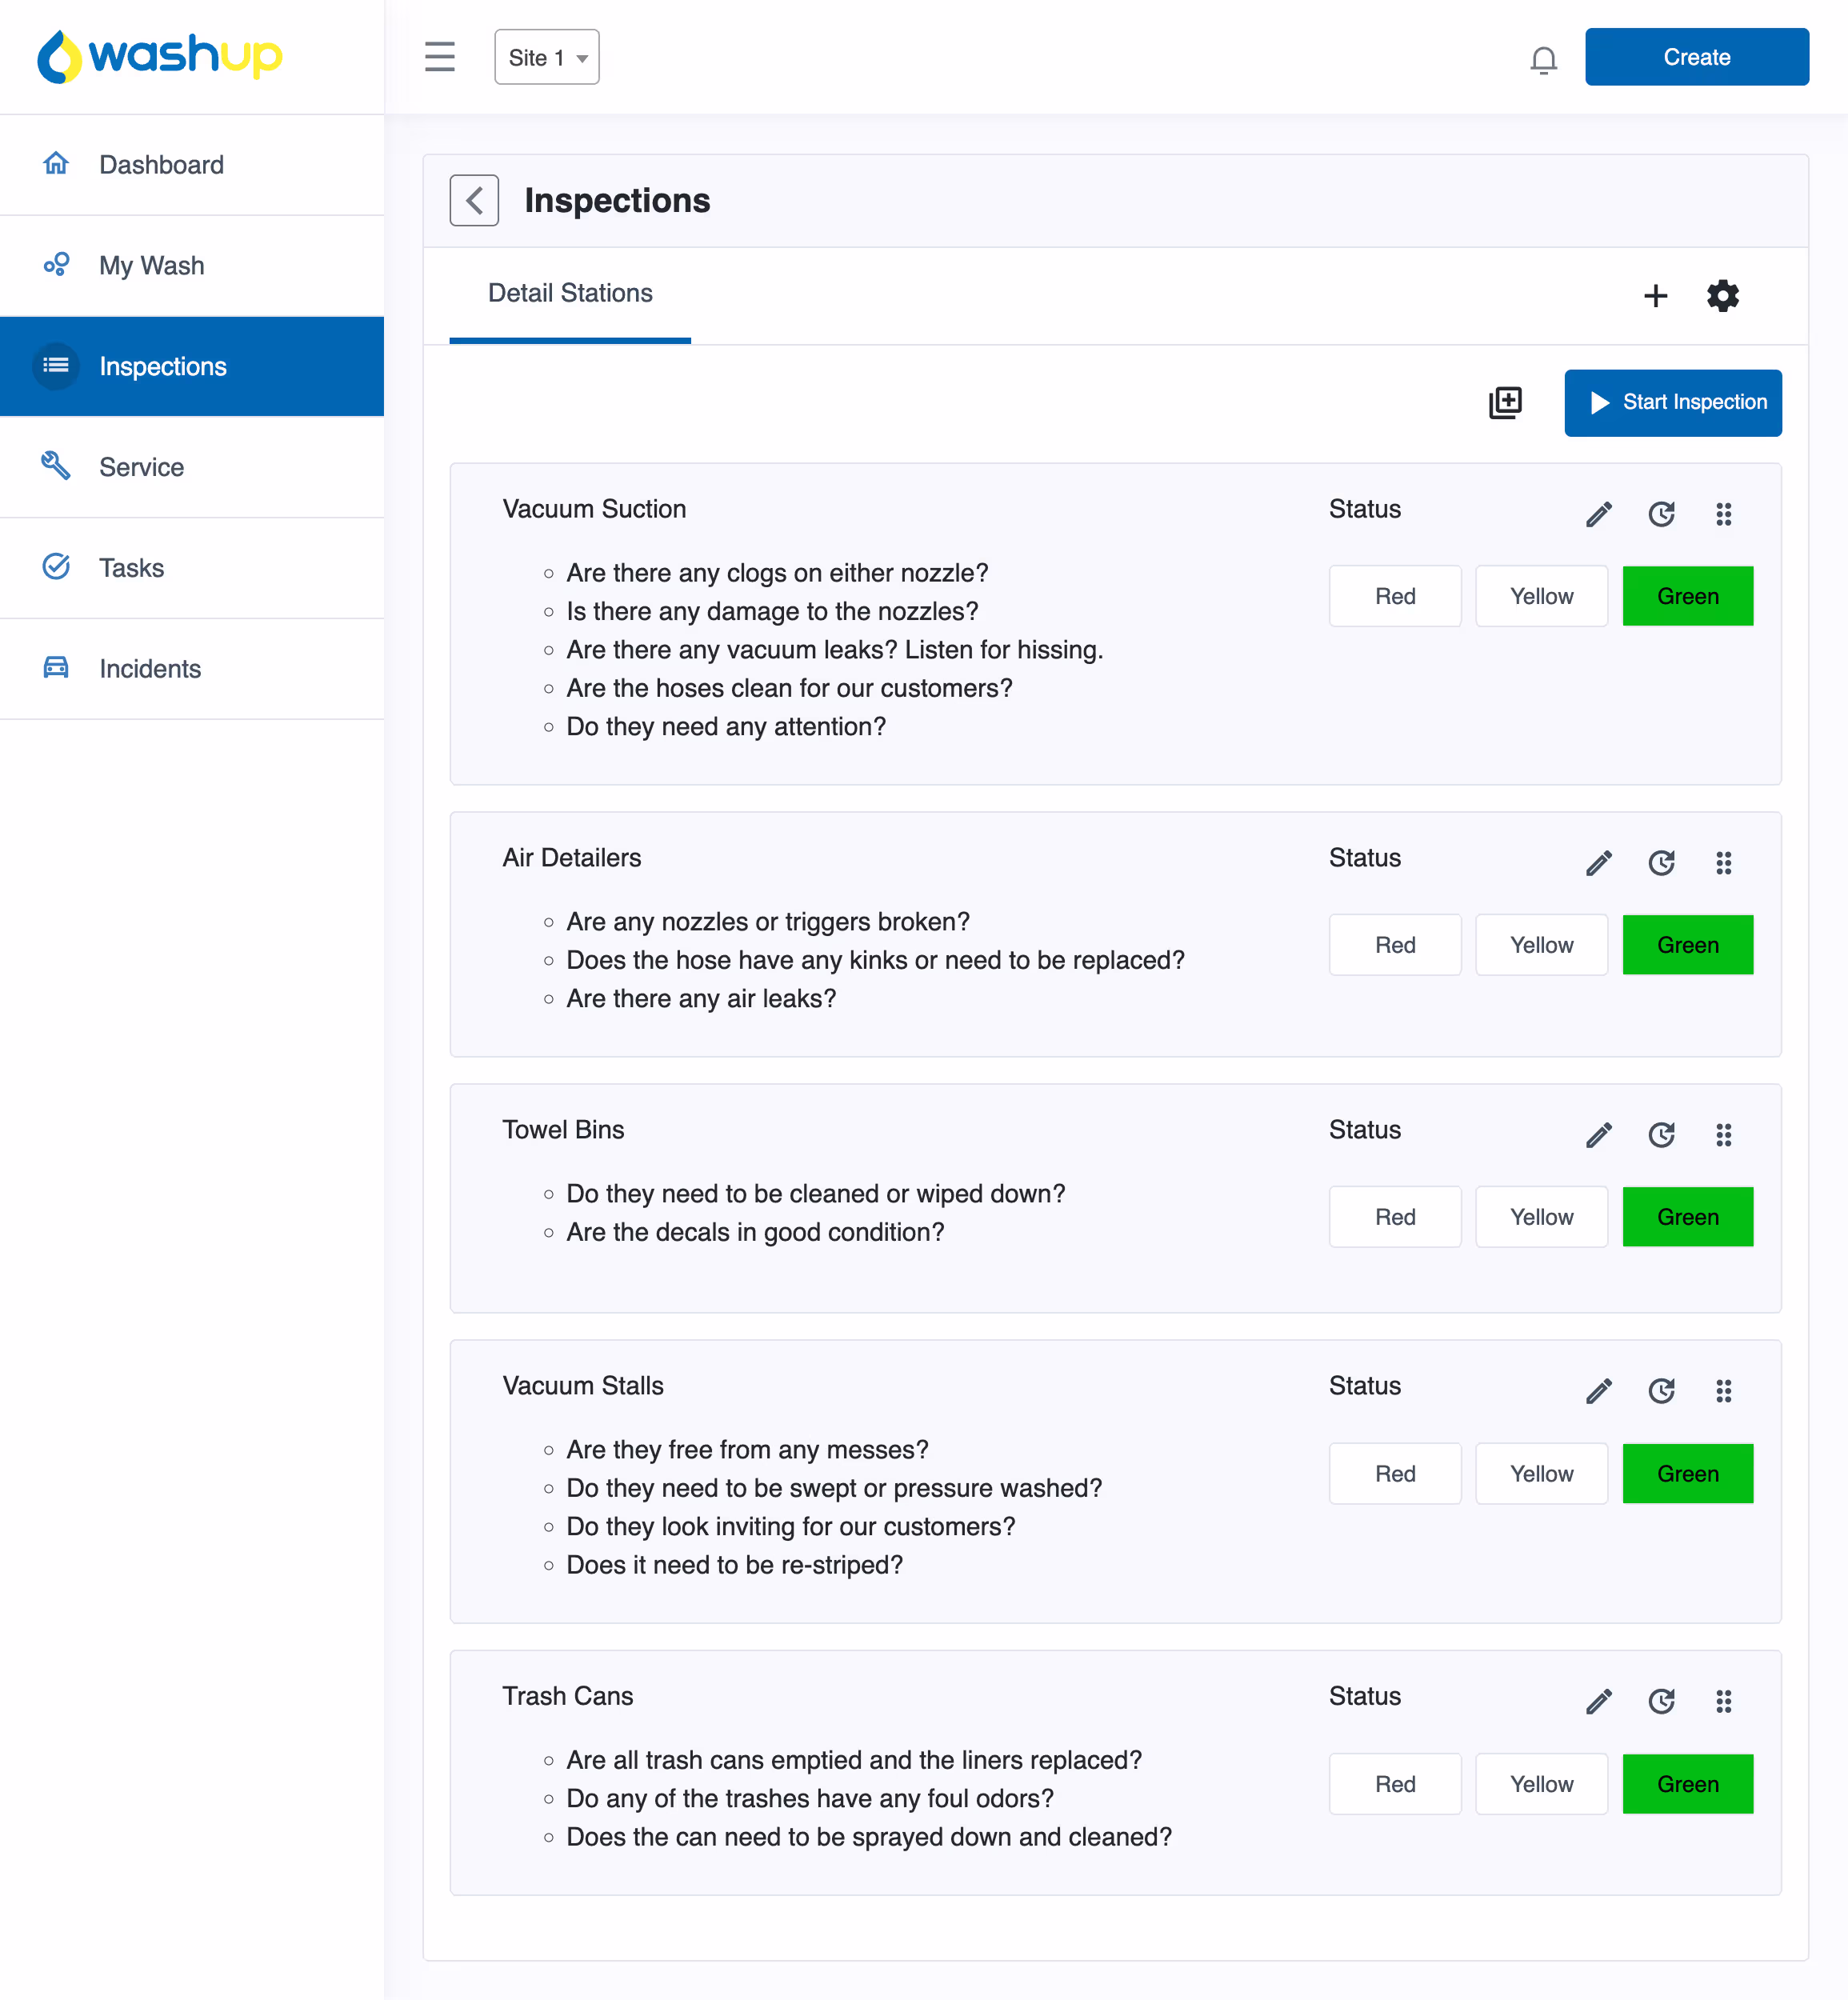Image resolution: width=1848 pixels, height=2000 pixels.
Task: Set Air Detailers status to Green
Action: 1688,945
